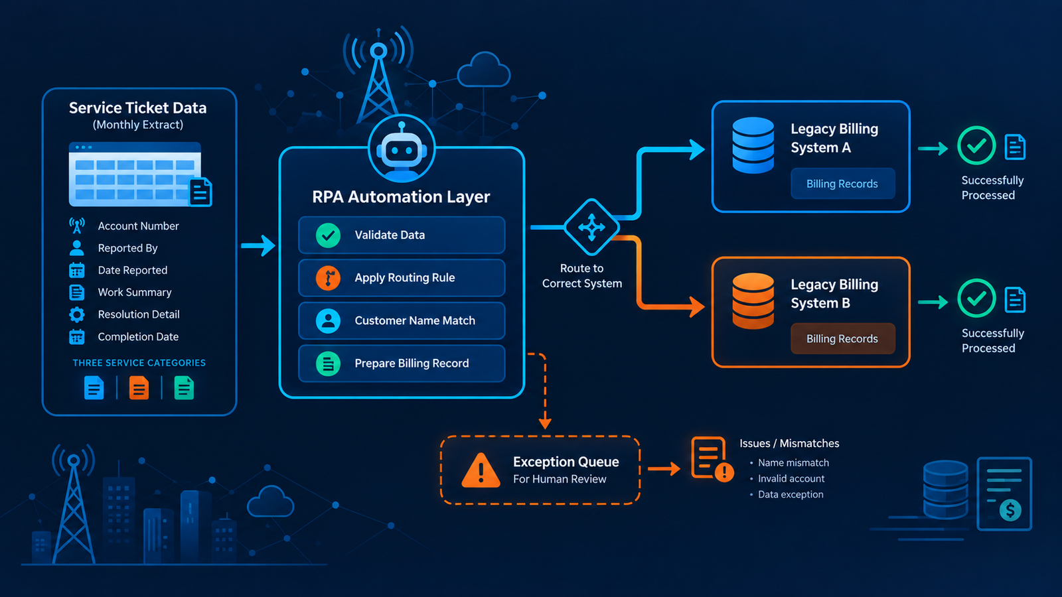Click the Billing Records button in System A

[x=843, y=184]
